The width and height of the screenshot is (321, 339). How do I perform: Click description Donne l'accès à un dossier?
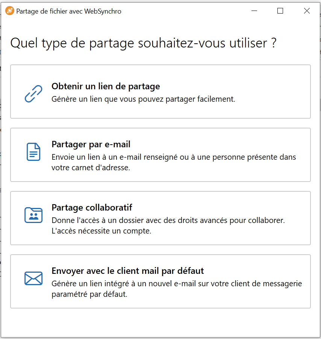[168, 220]
